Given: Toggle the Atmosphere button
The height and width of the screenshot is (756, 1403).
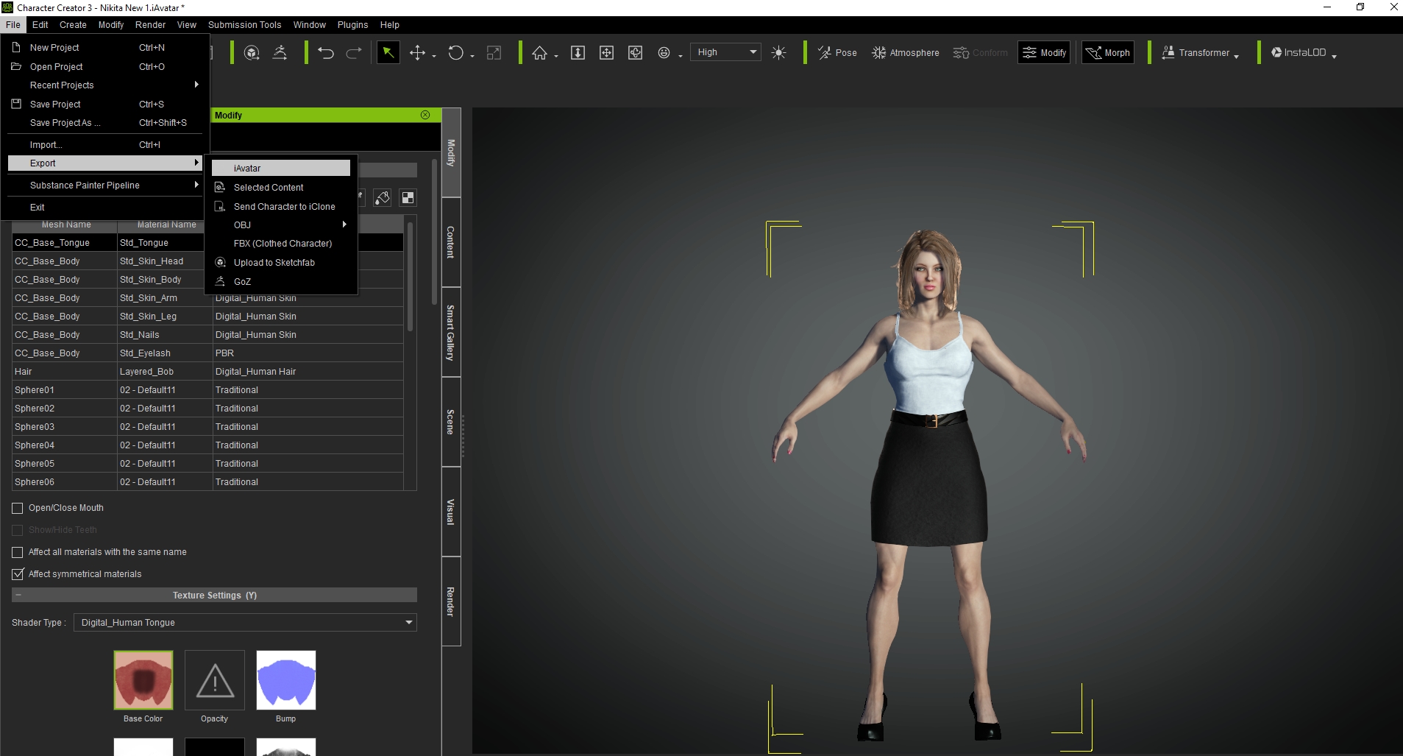Looking at the screenshot, I should coord(906,52).
